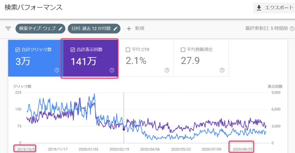Edit the date 過去 12 か月間 filter pencil
This screenshot has height=153, width=295.
point(115,29)
